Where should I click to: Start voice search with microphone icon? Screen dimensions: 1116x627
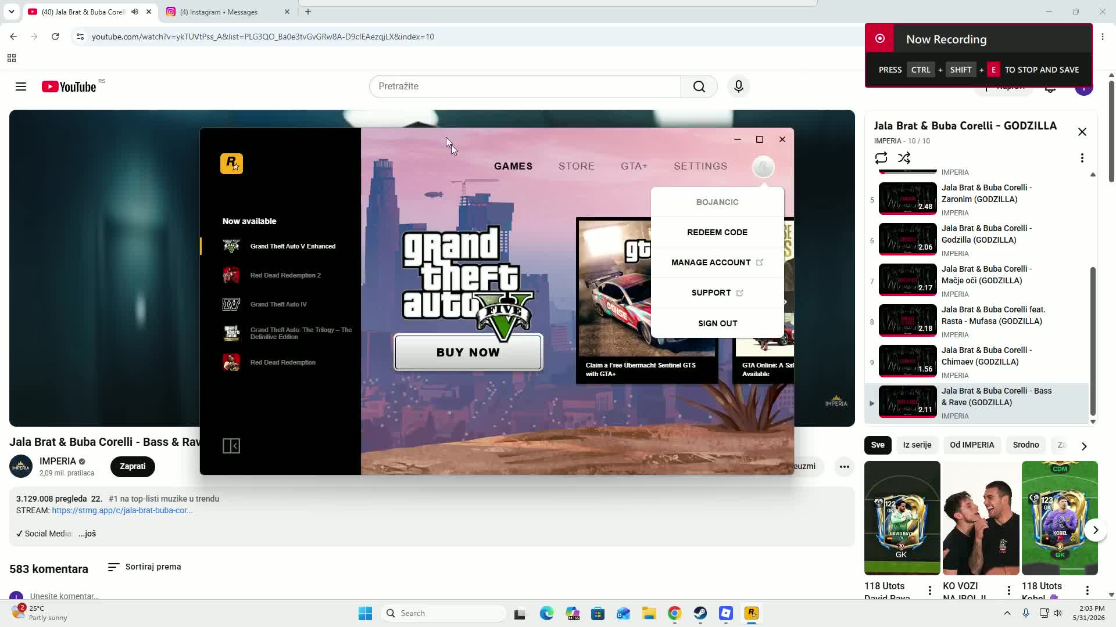tap(738, 87)
